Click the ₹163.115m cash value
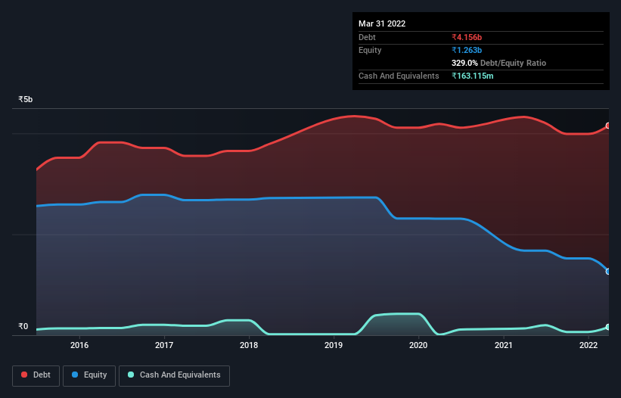 (473, 76)
